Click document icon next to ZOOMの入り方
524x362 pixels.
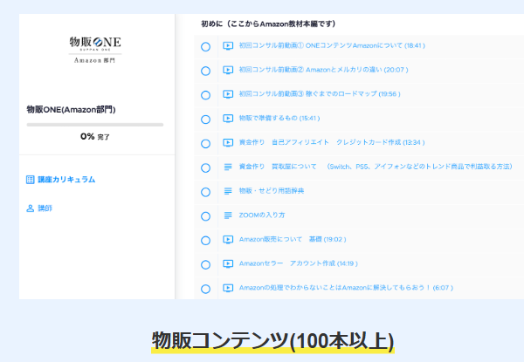click(229, 215)
